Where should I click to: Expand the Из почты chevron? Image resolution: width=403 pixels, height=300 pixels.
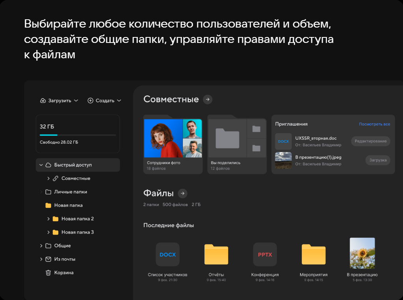41,259
